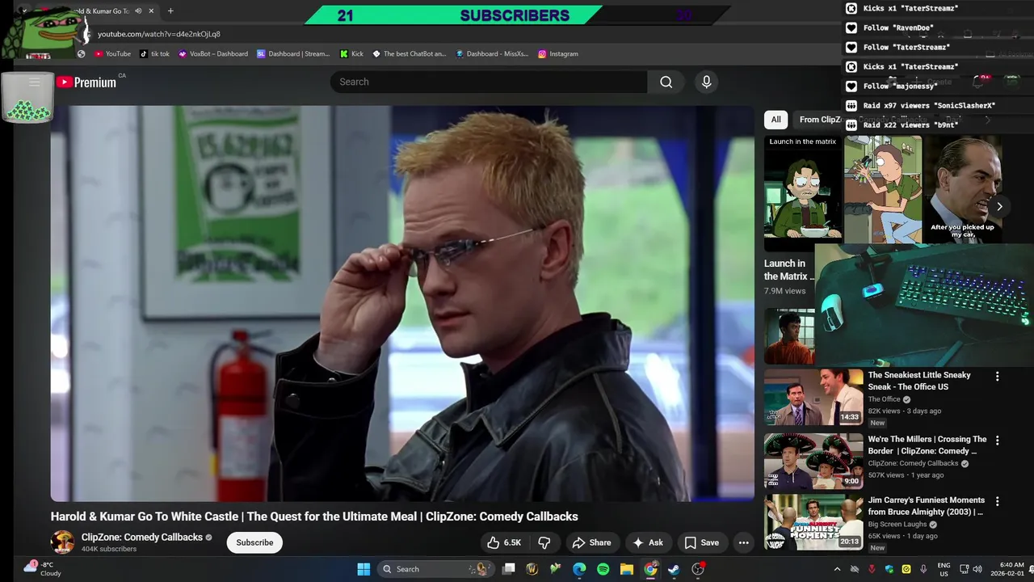
Task: Search with voice microphone button
Action: tap(707, 82)
